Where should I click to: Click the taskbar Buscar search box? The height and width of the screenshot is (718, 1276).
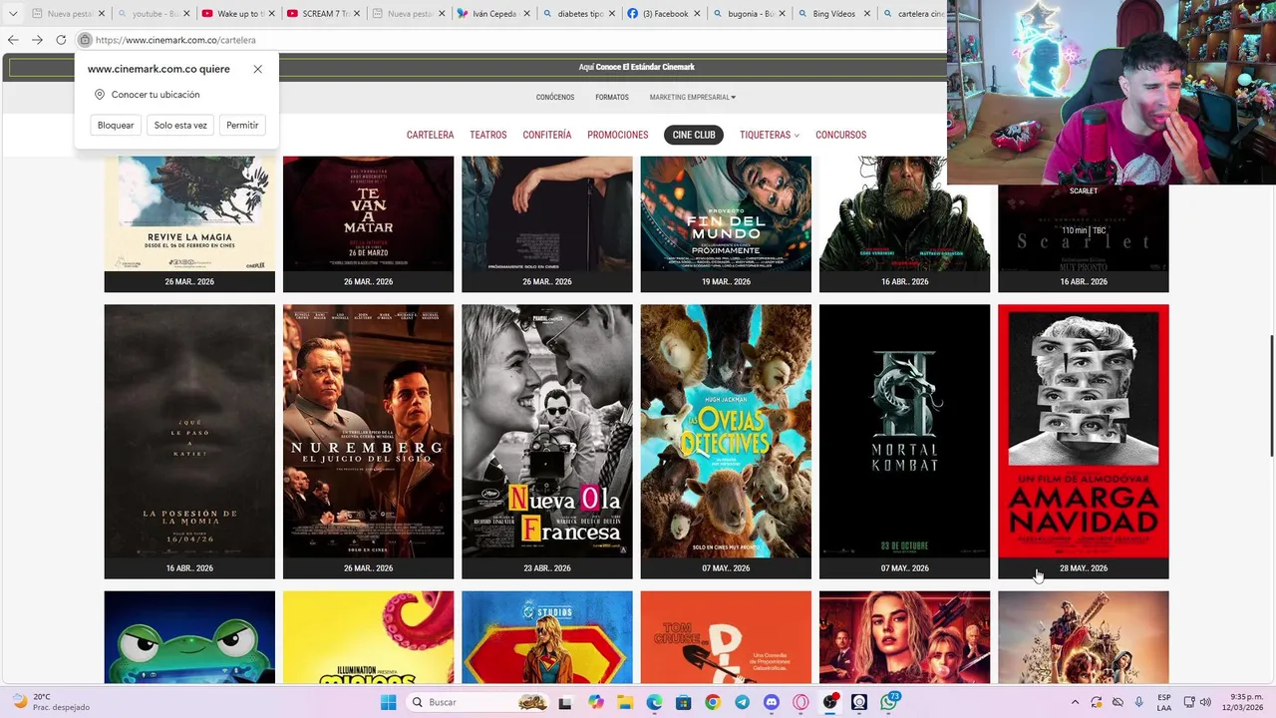[478, 702]
